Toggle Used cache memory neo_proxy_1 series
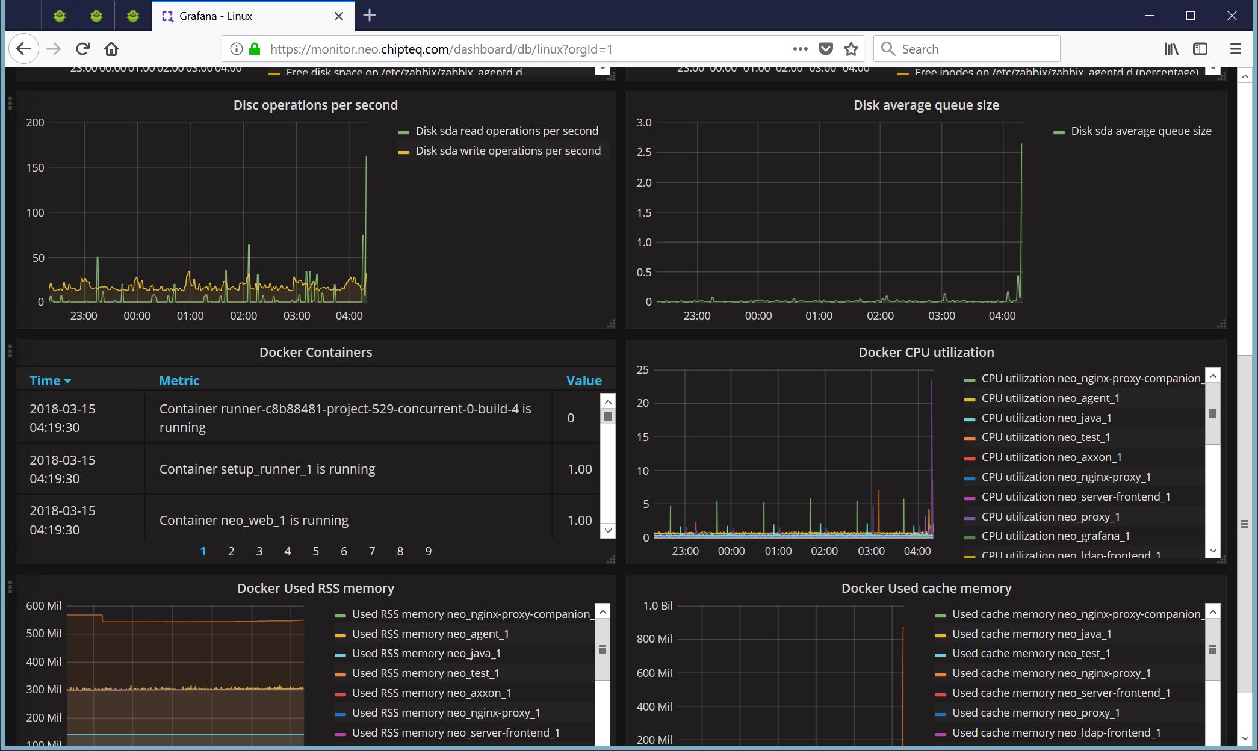The image size is (1258, 751). coord(1036,712)
